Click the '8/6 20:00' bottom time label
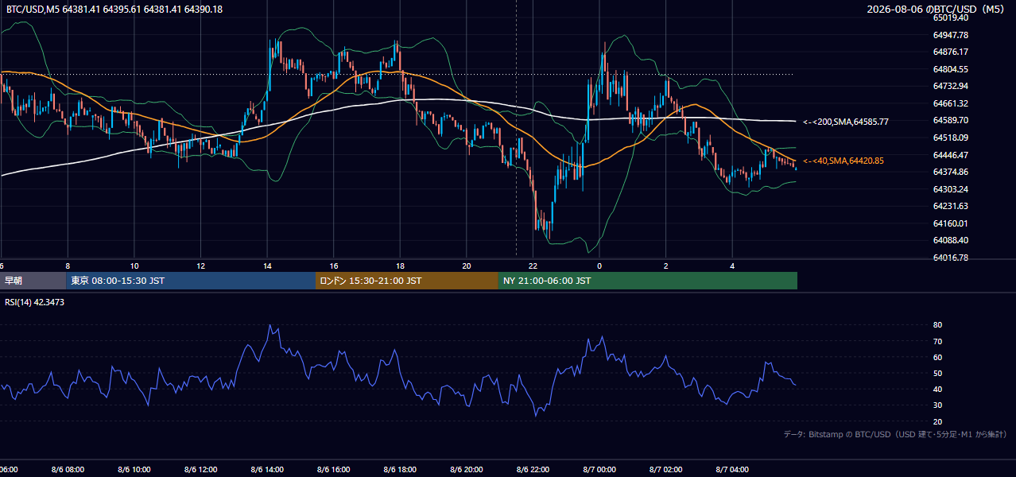Viewport: 1016px width, 477px height. (467, 470)
